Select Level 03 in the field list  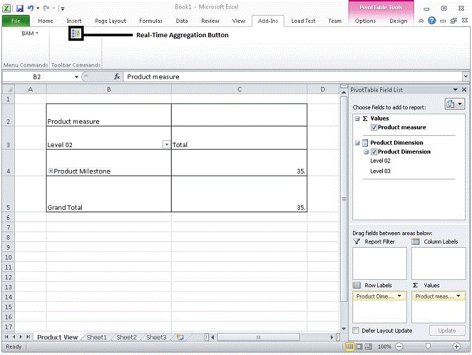(x=380, y=171)
